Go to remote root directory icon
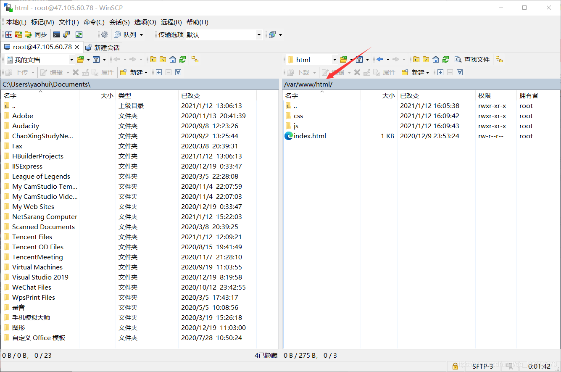Screen dimensions: 561x372 pos(426,60)
